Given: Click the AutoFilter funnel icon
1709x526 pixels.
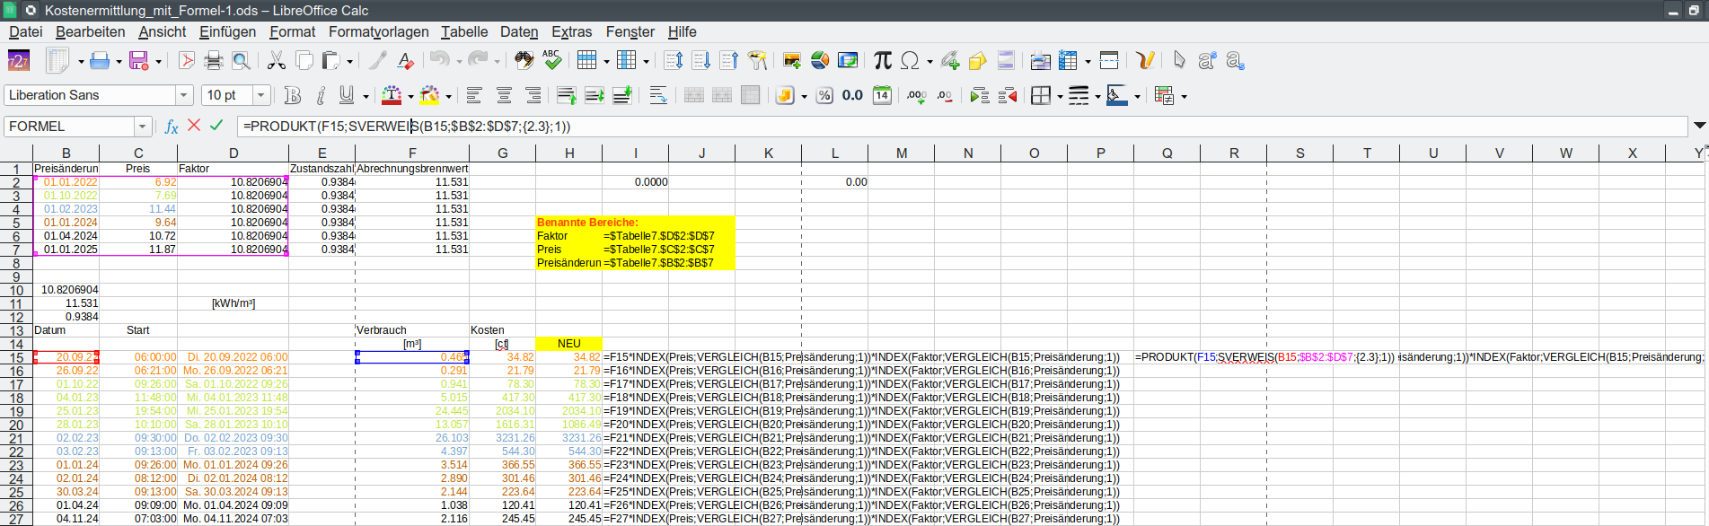Looking at the screenshot, I should [758, 60].
